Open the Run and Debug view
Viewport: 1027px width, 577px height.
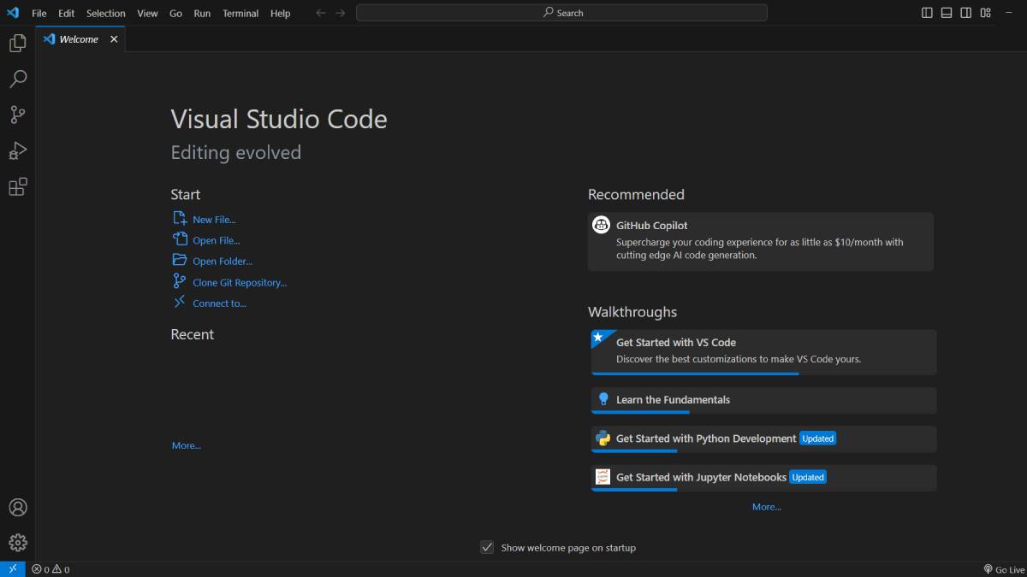pyautogui.click(x=17, y=151)
